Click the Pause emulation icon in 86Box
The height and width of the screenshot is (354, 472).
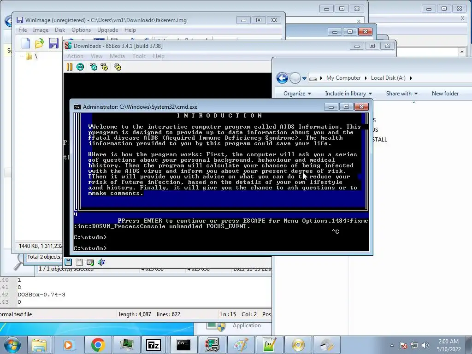[x=69, y=67]
